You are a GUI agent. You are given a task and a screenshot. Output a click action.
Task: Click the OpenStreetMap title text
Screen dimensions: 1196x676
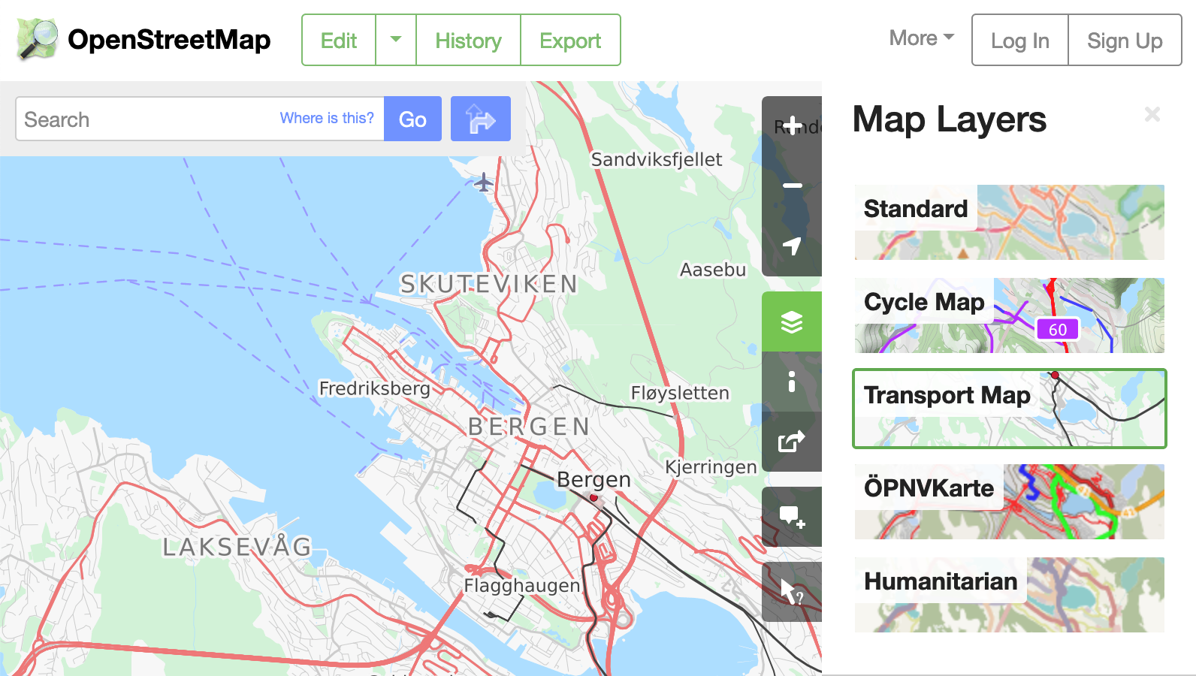169,40
